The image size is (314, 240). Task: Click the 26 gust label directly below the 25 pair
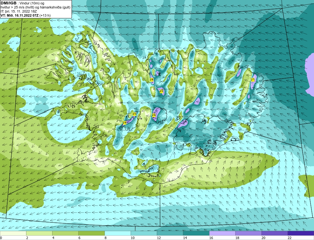tap(125, 123)
